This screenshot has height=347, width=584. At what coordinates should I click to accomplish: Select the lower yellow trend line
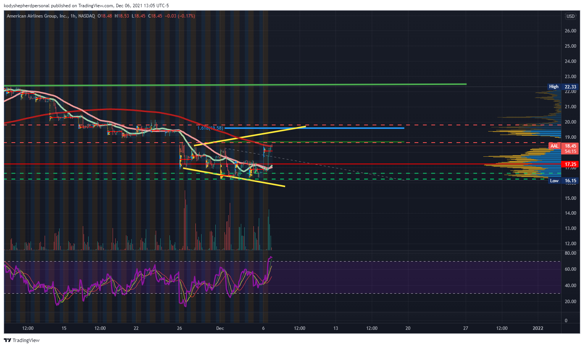pos(234,177)
